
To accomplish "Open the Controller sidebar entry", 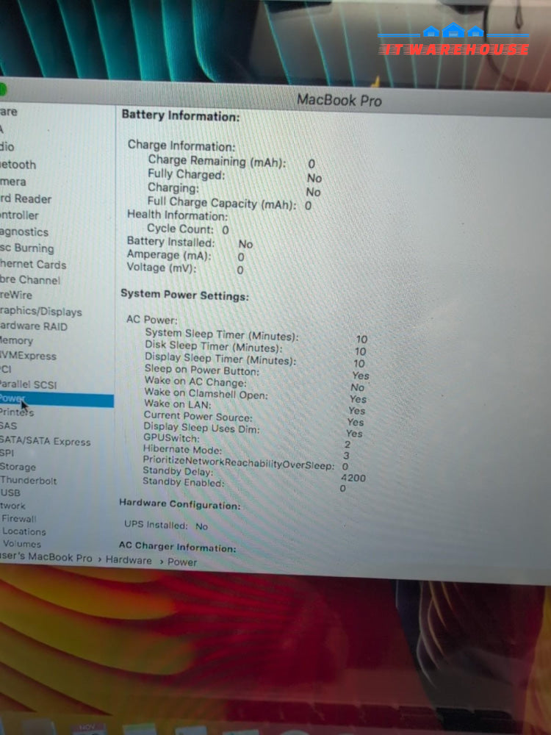I will click(x=19, y=215).
